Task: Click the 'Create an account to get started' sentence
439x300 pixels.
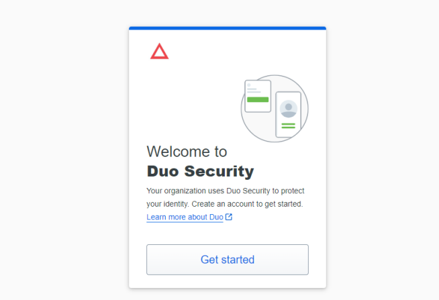Action: 247,204
